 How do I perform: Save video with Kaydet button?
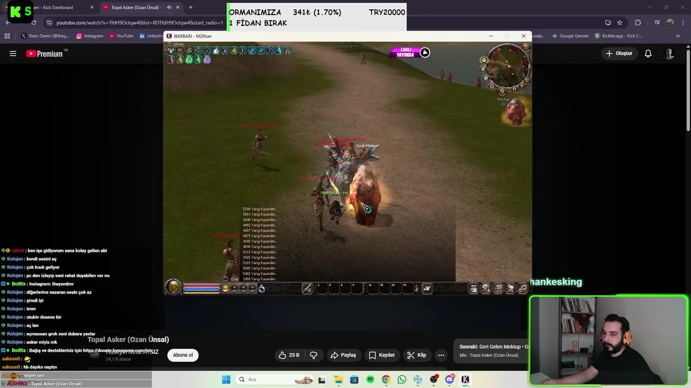click(382, 355)
